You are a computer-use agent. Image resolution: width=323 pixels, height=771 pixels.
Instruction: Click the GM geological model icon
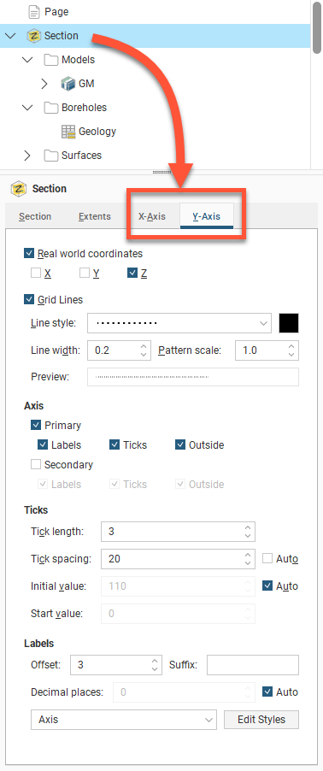(68, 84)
